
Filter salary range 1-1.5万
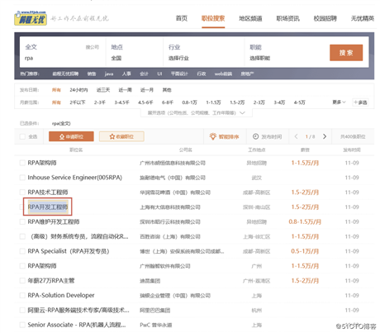(213, 102)
